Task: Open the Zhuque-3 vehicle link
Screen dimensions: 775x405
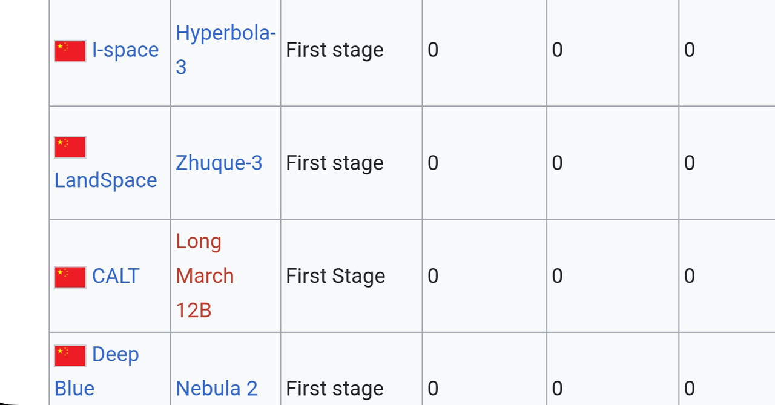Action: click(219, 163)
